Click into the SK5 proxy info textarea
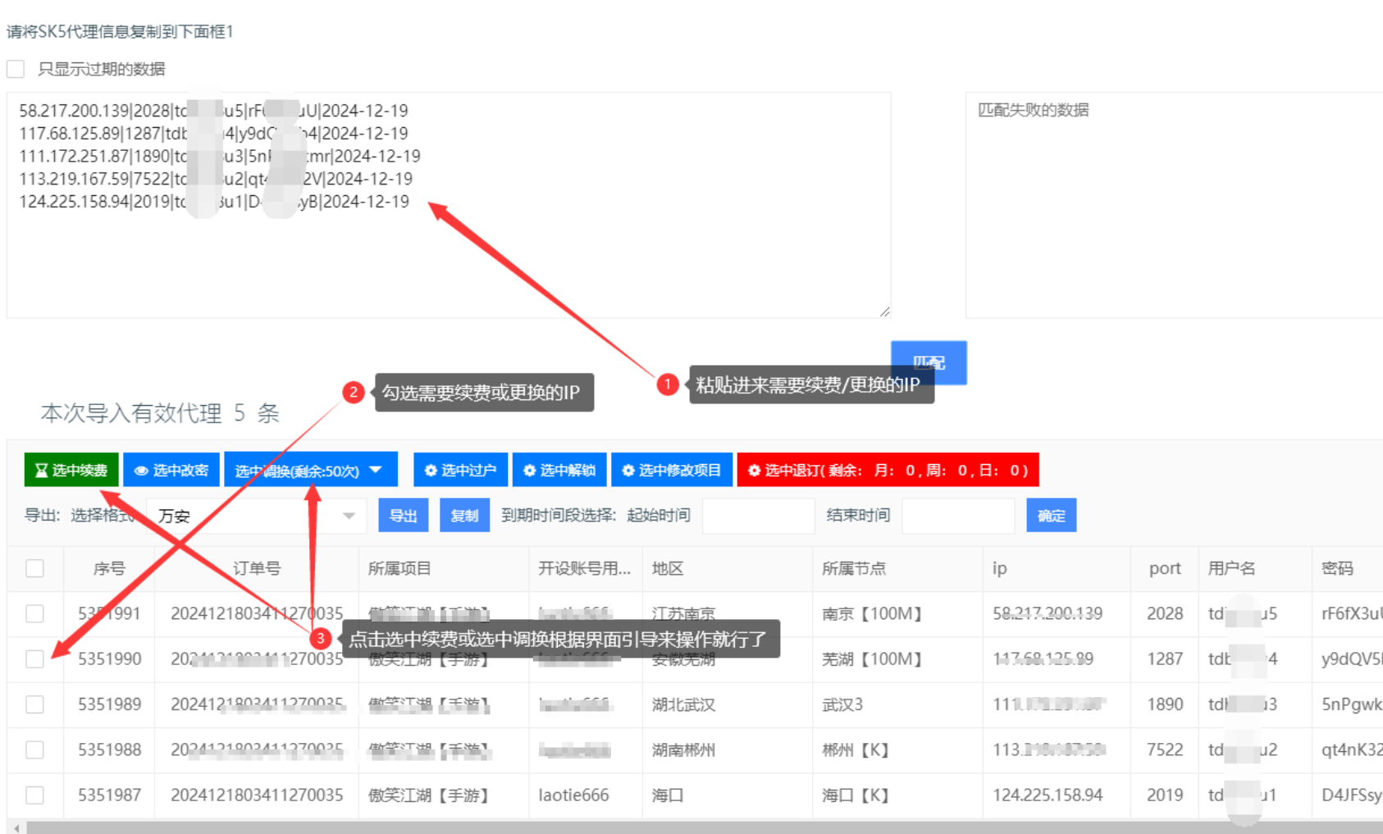This screenshot has height=834, width=1383. (449, 205)
